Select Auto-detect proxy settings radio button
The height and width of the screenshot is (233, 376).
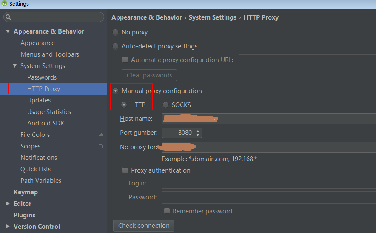tap(116, 46)
